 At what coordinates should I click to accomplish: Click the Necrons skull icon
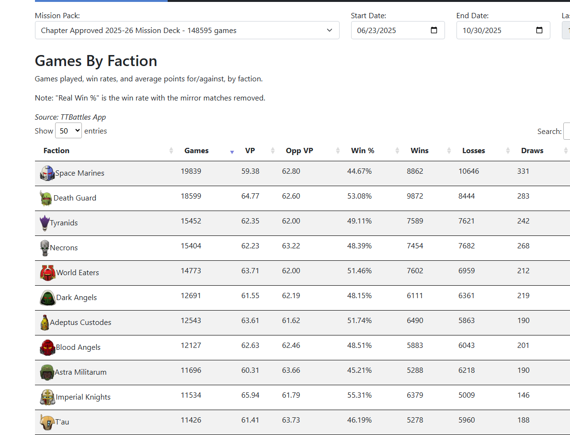[x=45, y=248]
